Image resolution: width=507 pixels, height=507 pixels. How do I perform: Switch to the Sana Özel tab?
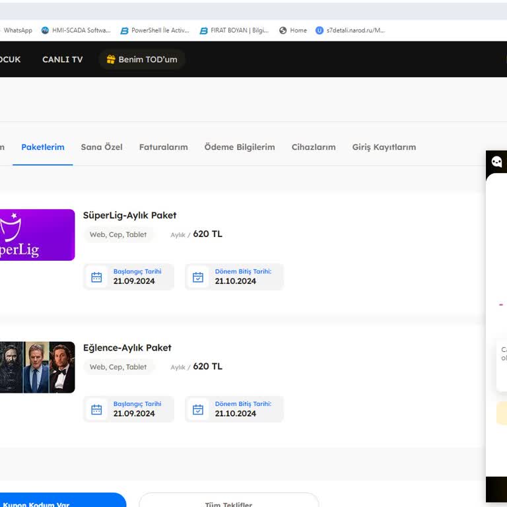(102, 147)
